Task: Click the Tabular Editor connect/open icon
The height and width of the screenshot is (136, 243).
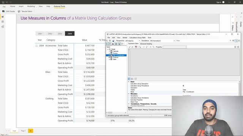Action: [x=107, y=41]
